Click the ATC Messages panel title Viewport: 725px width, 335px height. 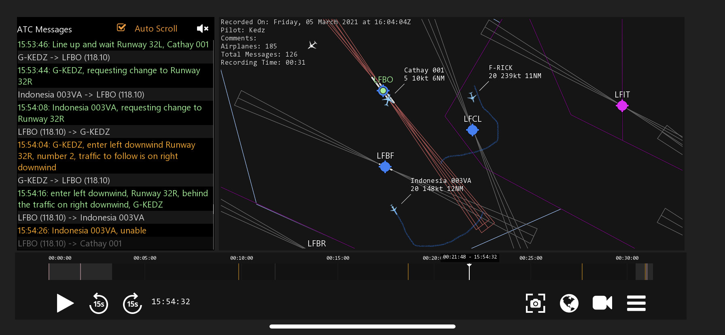pos(45,30)
